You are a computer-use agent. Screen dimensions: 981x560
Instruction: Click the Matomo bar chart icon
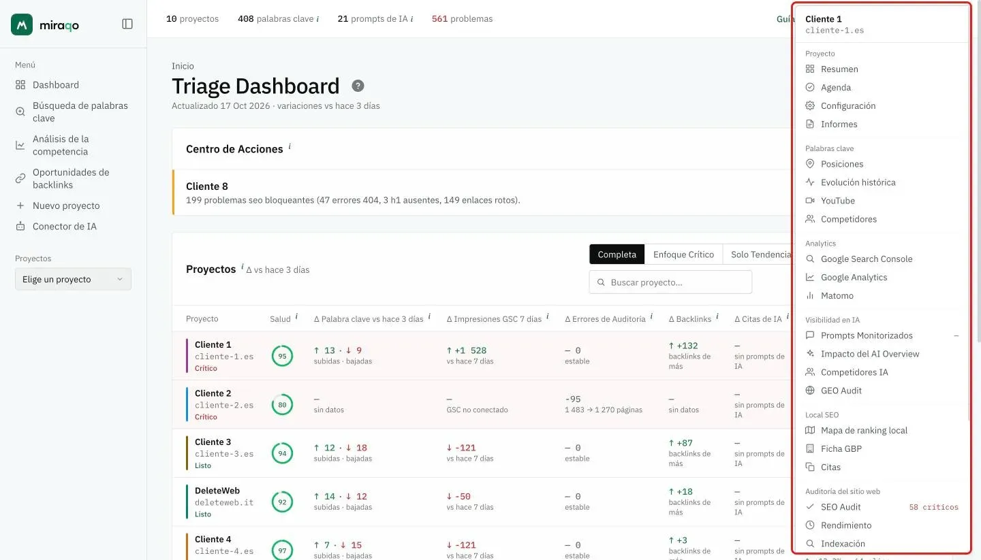point(810,296)
